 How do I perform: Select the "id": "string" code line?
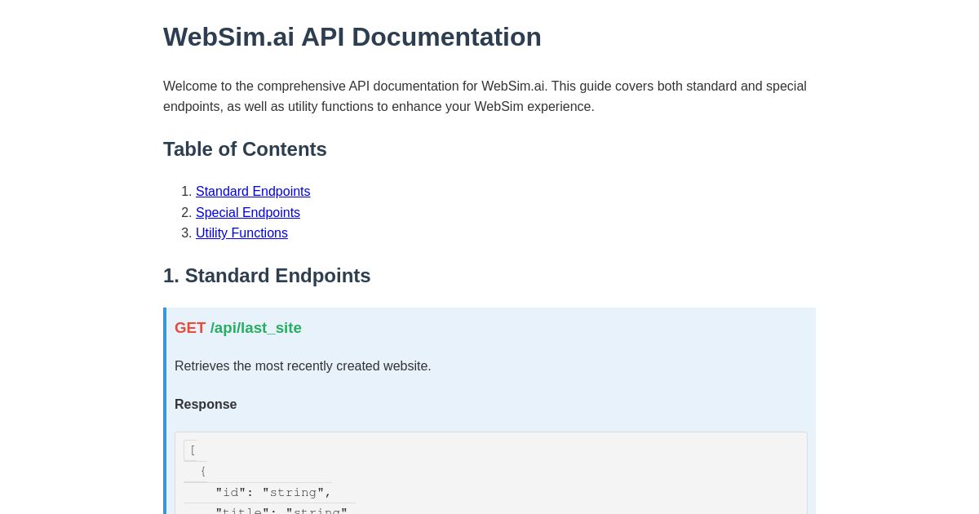[273, 492]
